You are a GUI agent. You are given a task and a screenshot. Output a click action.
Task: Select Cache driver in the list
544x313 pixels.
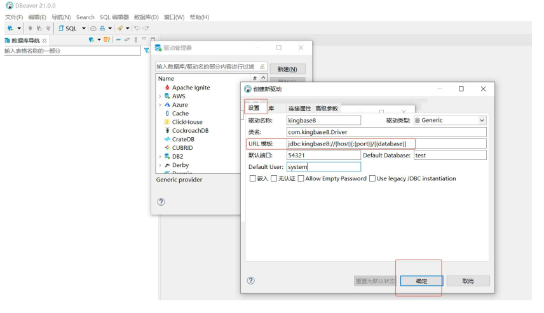[180, 114]
